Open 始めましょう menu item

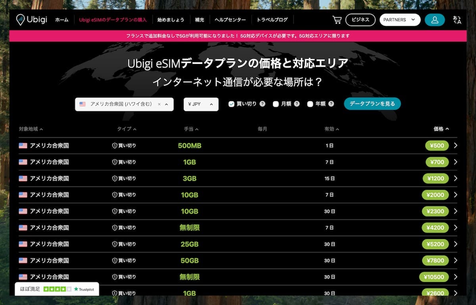(171, 20)
